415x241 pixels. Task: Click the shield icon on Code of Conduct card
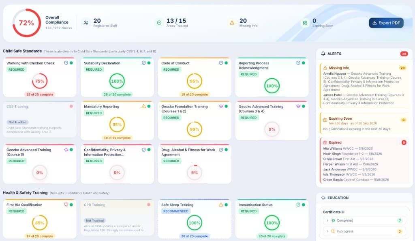pyautogui.click(x=221, y=63)
